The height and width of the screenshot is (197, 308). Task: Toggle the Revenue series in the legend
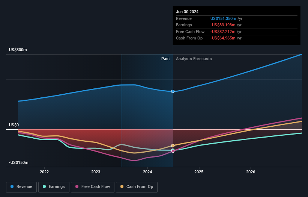(21, 187)
